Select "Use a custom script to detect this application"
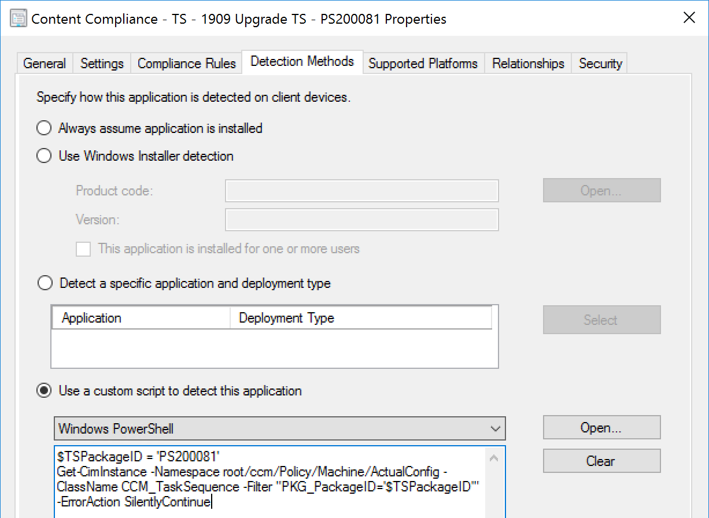This screenshot has width=709, height=518. point(44,390)
